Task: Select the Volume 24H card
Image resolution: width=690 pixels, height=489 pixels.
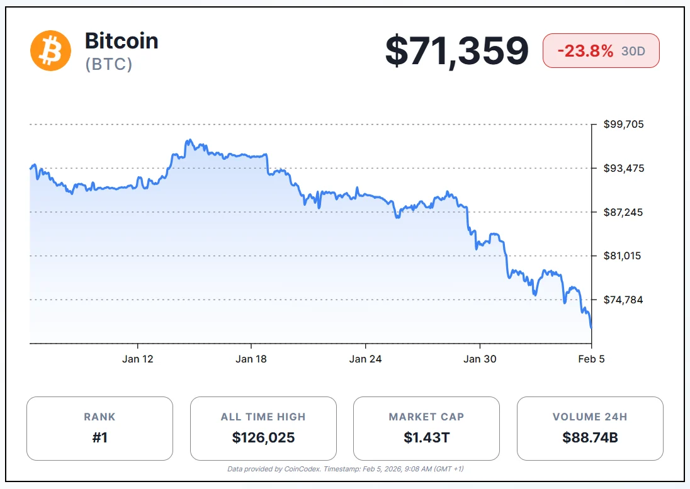Action: click(x=590, y=428)
